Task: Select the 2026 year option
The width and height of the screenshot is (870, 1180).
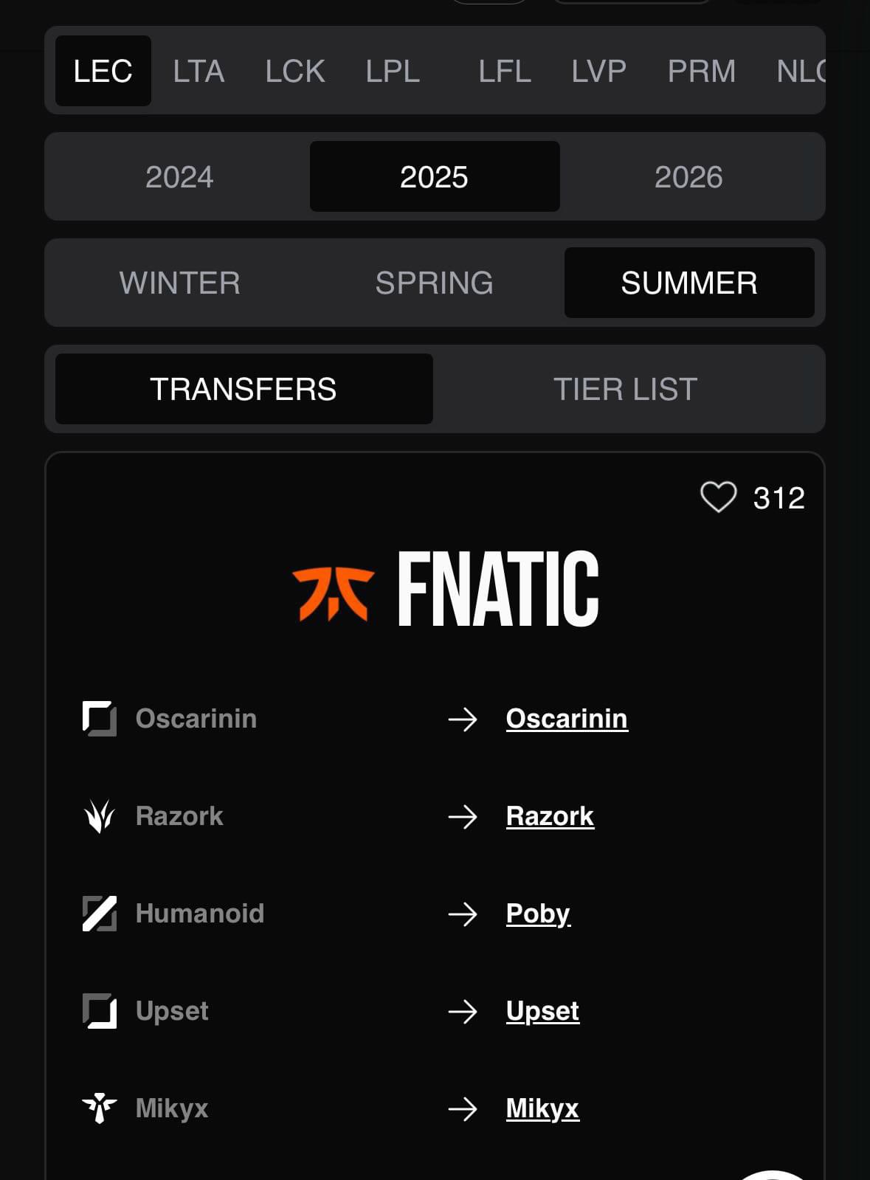Action: 688,176
